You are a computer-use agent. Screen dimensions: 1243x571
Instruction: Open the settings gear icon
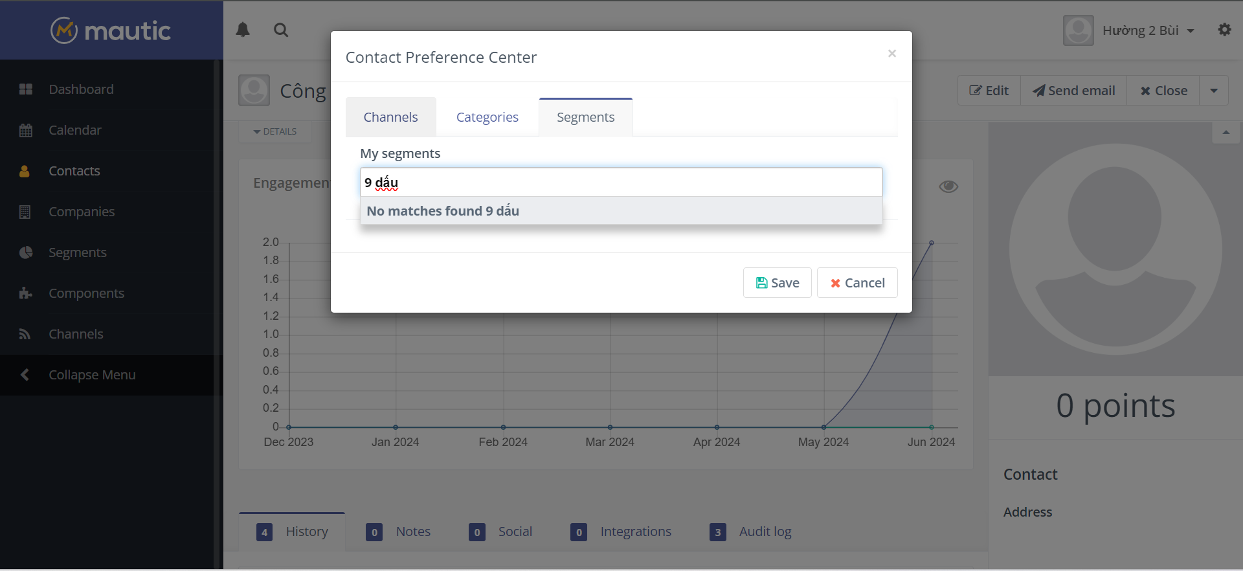[x=1224, y=30]
